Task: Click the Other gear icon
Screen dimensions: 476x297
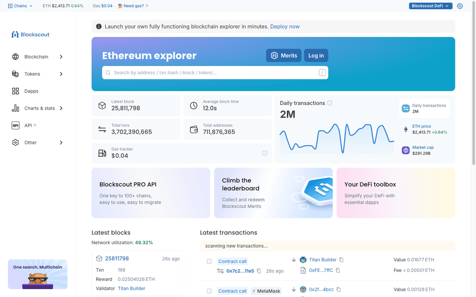Action: tap(15, 143)
